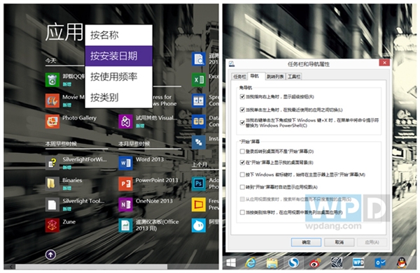
Task: Open the Spreadsheet Compare icon
Action: tap(199, 101)
